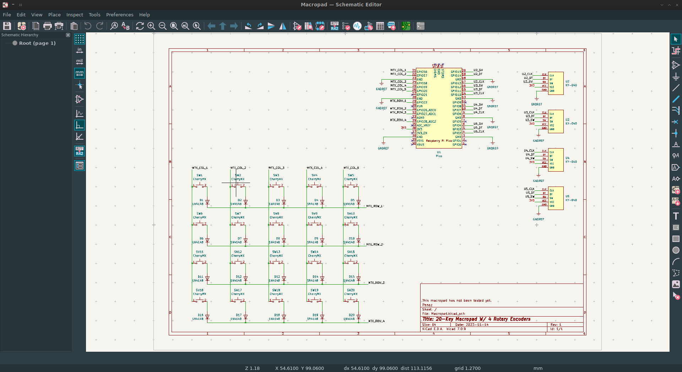Zoom out of the schematic
The image size is (682, 372).
pyautogui.click(x=163, y=26)
